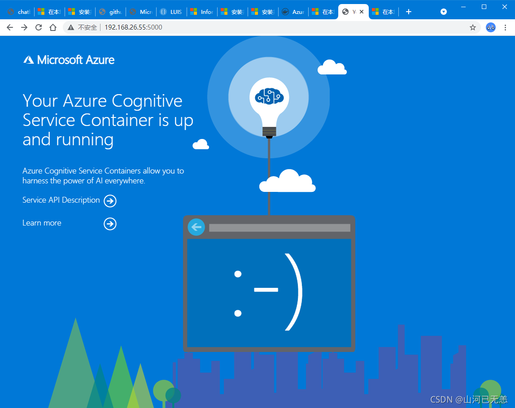Switch to the githu tab

click(x=111, y=12)
